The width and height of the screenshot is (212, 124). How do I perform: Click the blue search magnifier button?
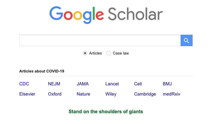[x=187, y=40]
